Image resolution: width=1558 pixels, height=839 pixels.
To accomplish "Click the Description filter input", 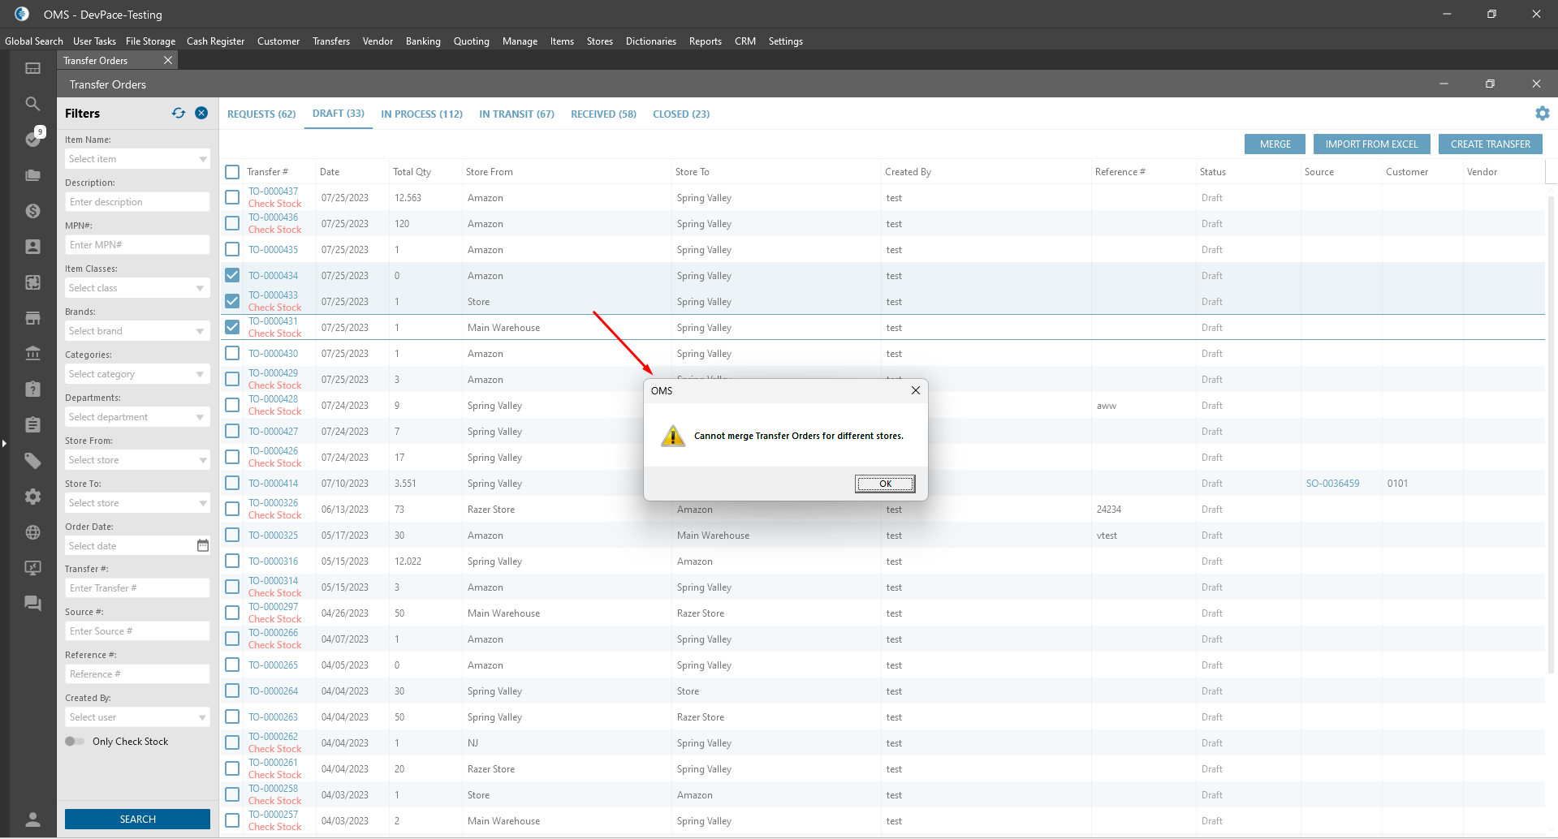I will pos(137,202).
